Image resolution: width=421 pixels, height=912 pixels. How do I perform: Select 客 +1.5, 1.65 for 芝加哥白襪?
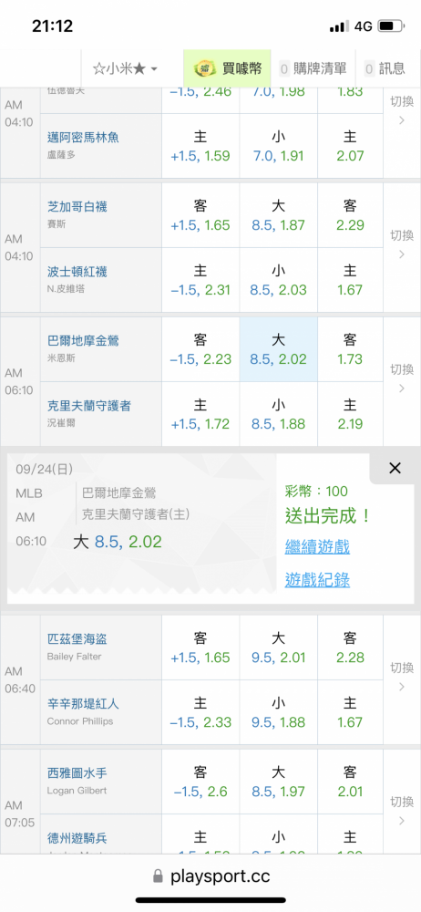(200, 216)
